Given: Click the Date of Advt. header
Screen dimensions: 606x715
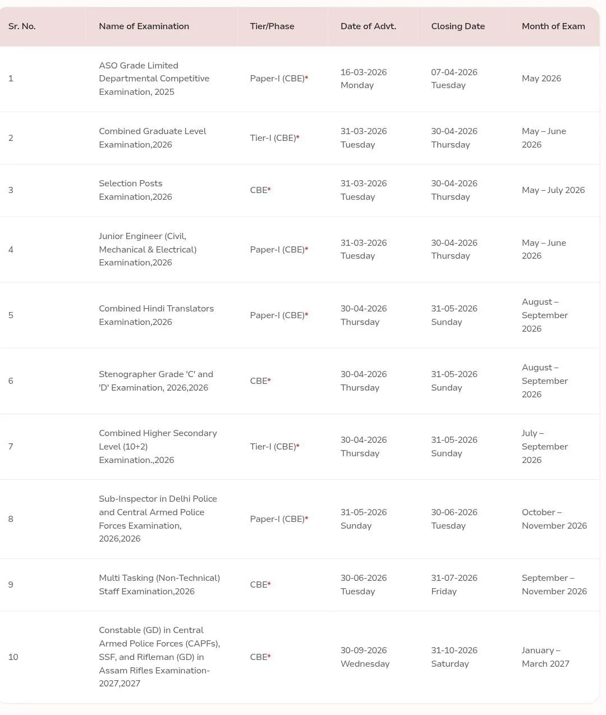Looking at the screenshot, I should tap(368, 26).
